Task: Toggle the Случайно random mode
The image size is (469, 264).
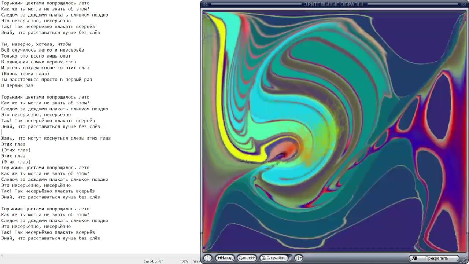Action: [x=274, y=258]
